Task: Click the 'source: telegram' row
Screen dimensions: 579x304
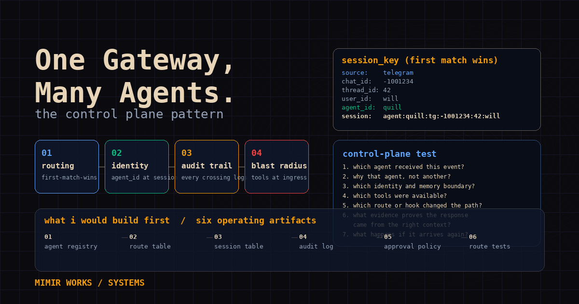Action: [x=377, y=73]
